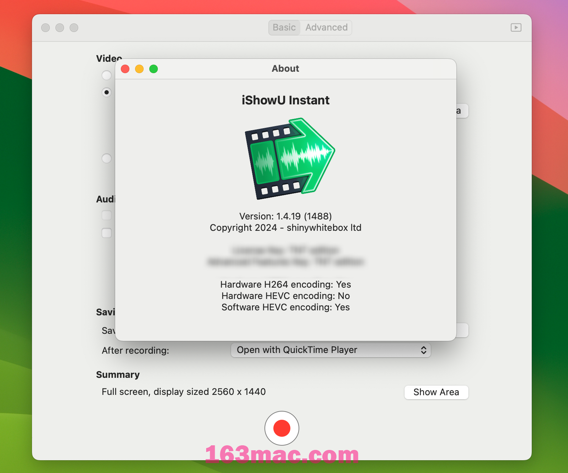Click the Hardware H264 encoding: Yes line
The width and height of the screenshot is (568, 473).
pos(285,284)
